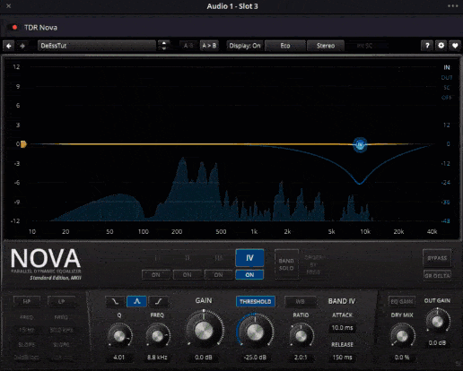
Task: Toggle band I ON button
Action: coord(156,275)
